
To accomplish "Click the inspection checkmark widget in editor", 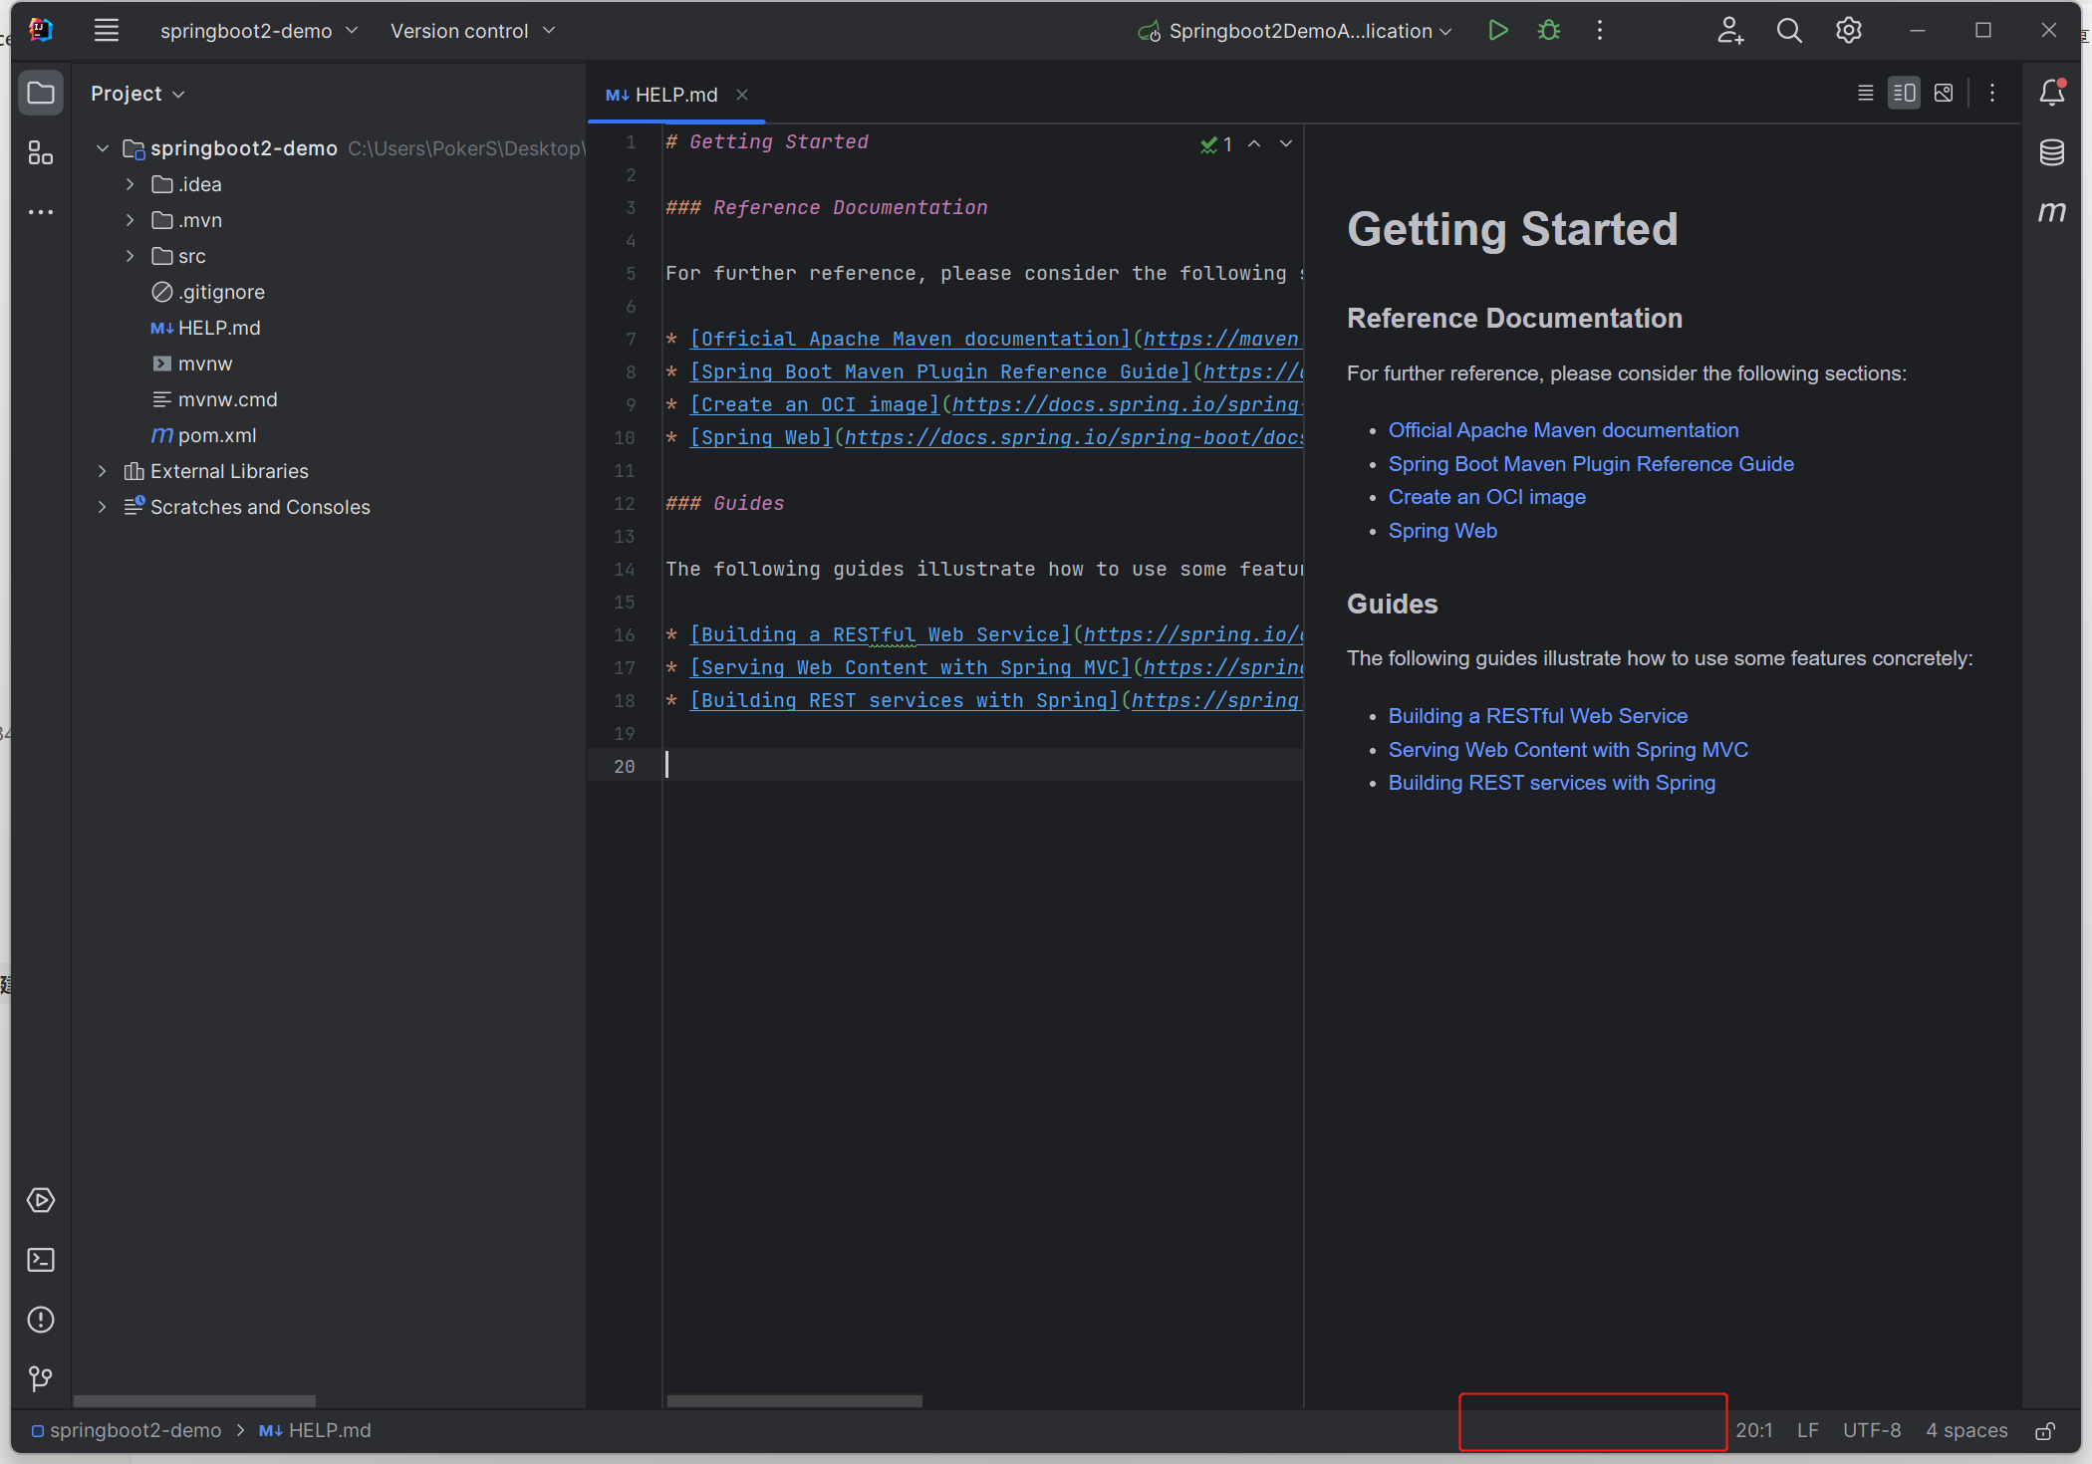I will point(1216,144).
